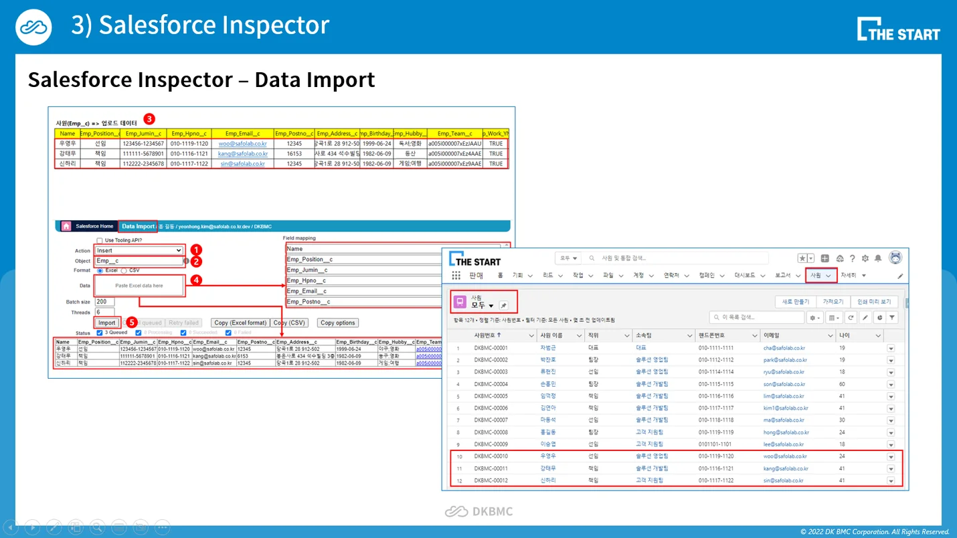Open the notifications bell icon
The width and height of the screenshot is (957, 538).
878,258
